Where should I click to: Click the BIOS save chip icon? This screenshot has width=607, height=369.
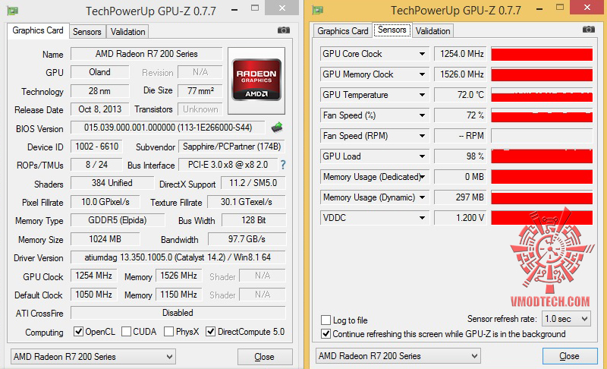[x=277, y=127]
